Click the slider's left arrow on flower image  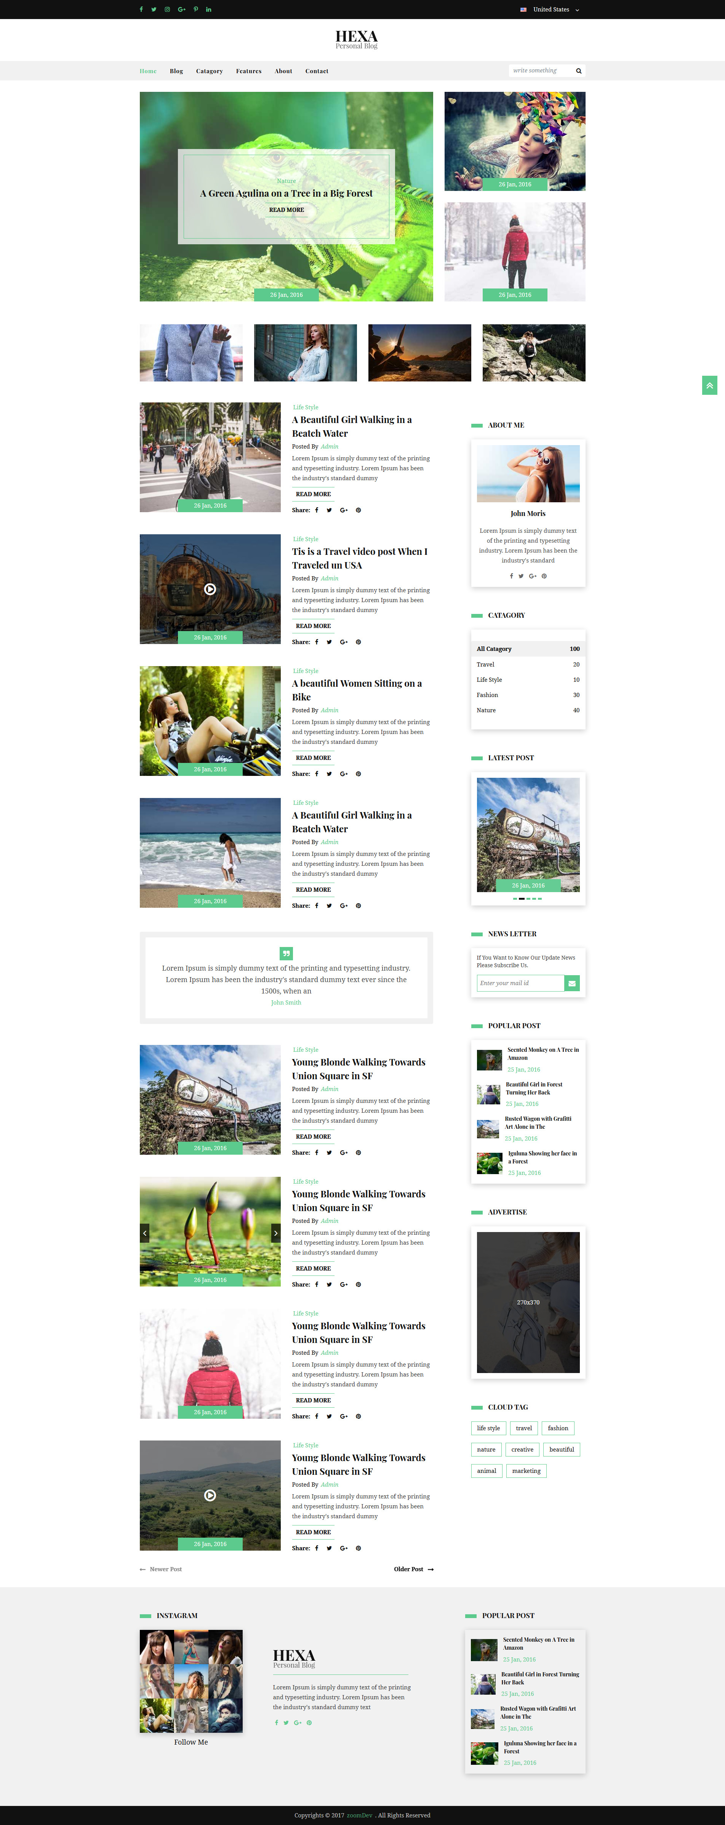point(144,1233)
